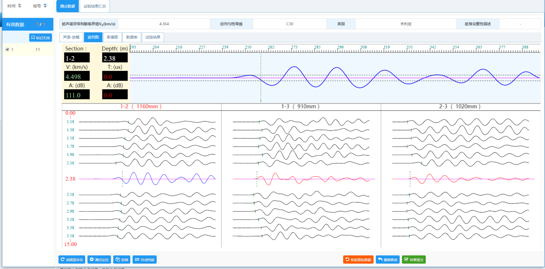Select the 波列图 sub-tab
The height and width of the screenshot is (269, 545).
pyautogui.click(x=93, y=37)
